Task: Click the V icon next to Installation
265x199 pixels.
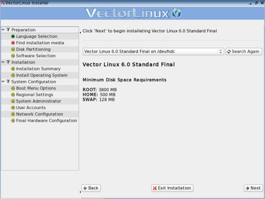Action: click(8, 62)
